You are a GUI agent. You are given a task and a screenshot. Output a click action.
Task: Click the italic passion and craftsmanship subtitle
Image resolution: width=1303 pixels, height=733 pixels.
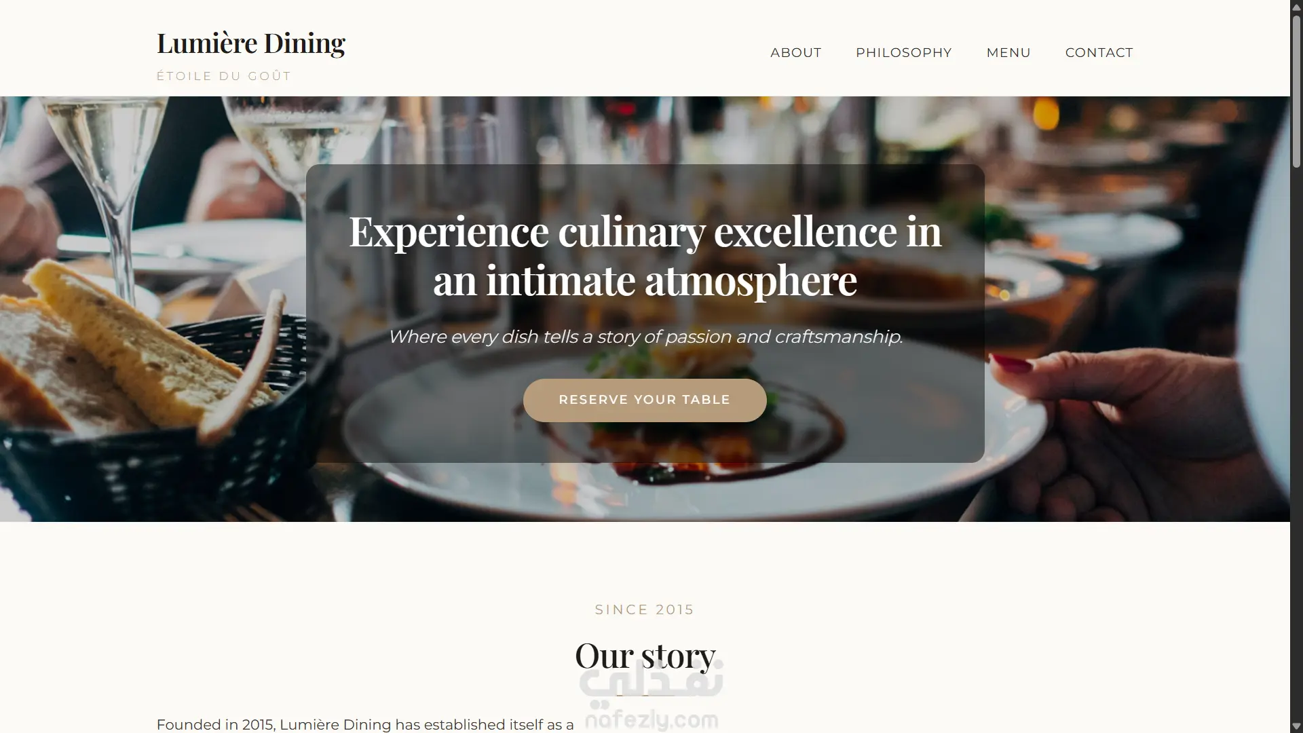(x=645, y=337)
